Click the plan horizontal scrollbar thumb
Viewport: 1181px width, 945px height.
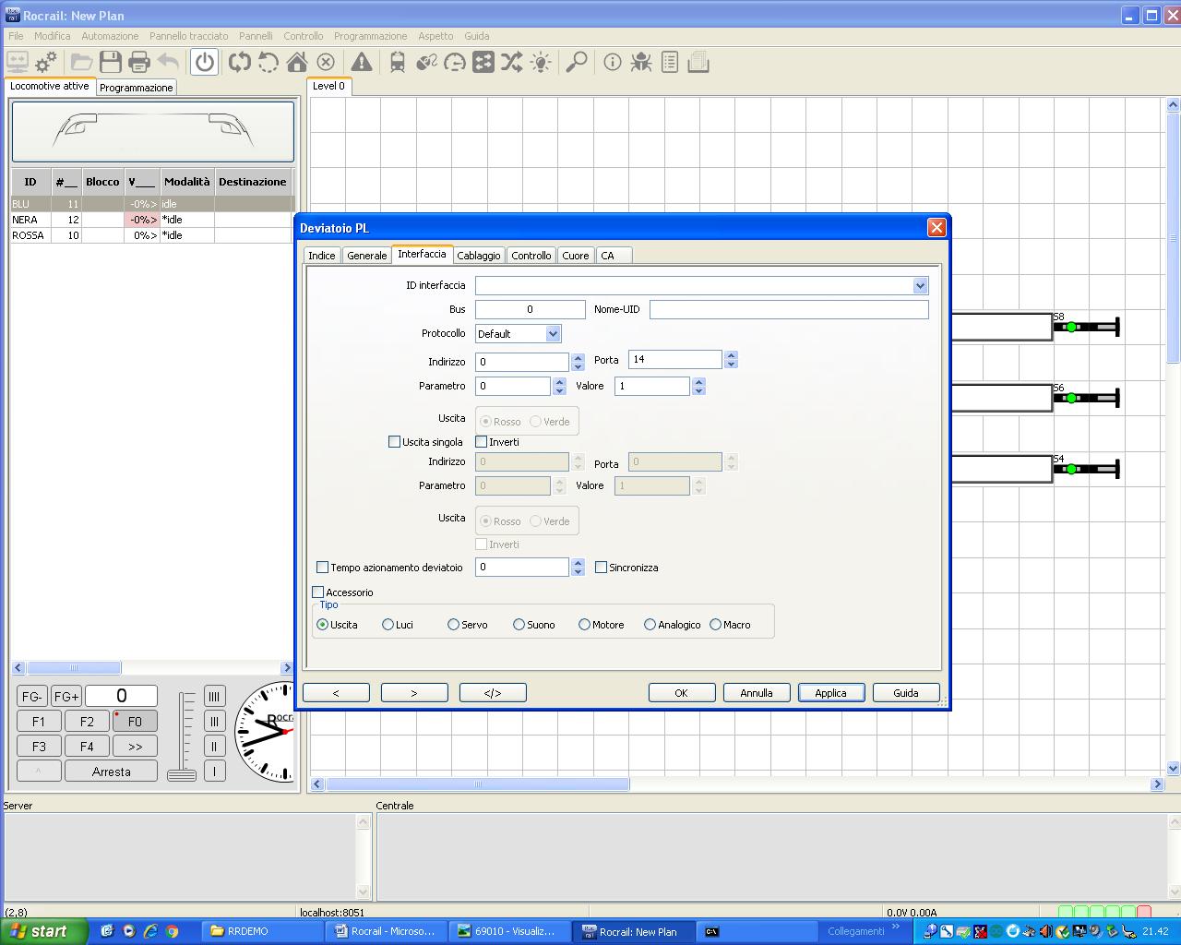pyautogui.click(x=477, y=784)
